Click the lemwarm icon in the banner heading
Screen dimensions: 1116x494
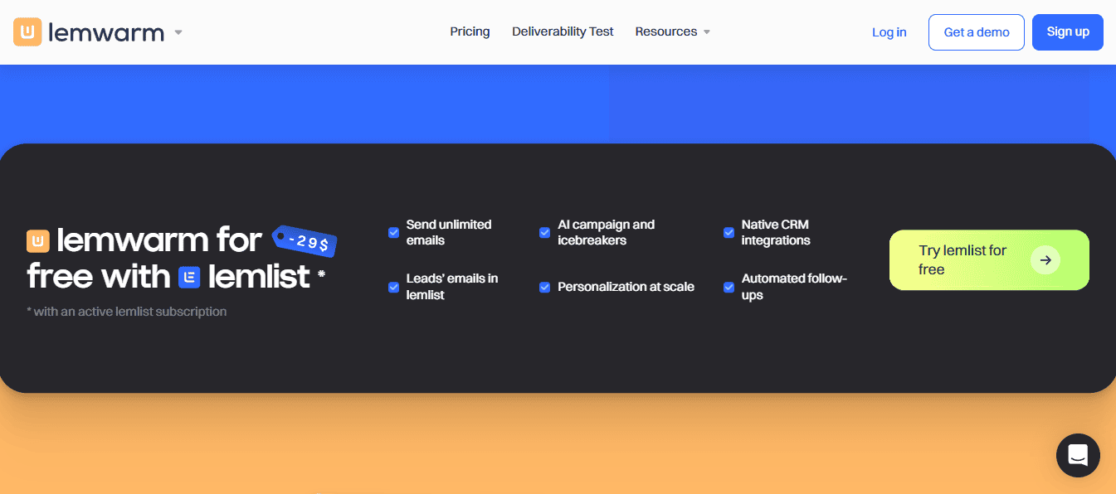pyautogui.click(x=38, y=241)
